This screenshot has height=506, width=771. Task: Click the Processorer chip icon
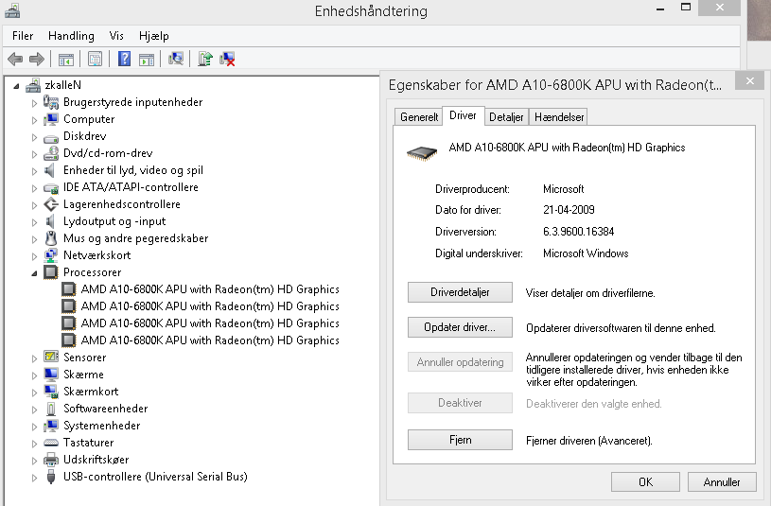51,272
